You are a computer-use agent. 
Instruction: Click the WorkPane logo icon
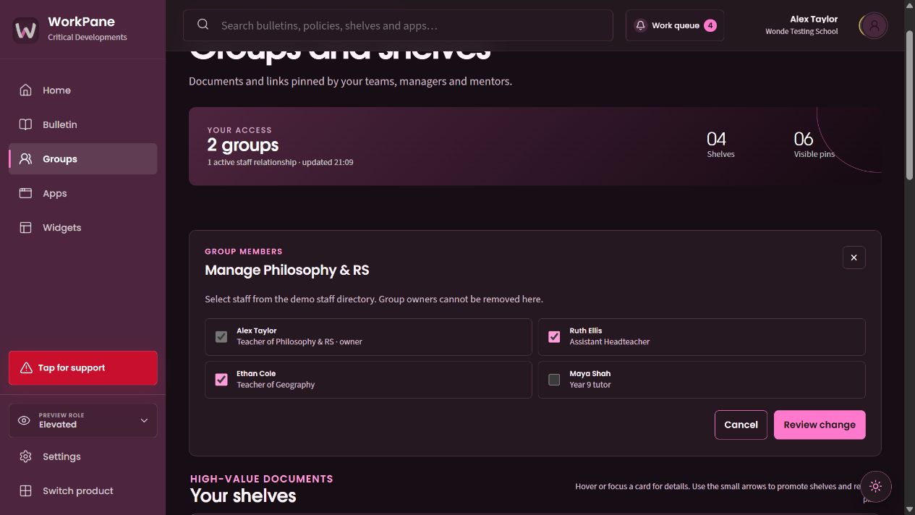pyautogui.click(x=25, y=30)
